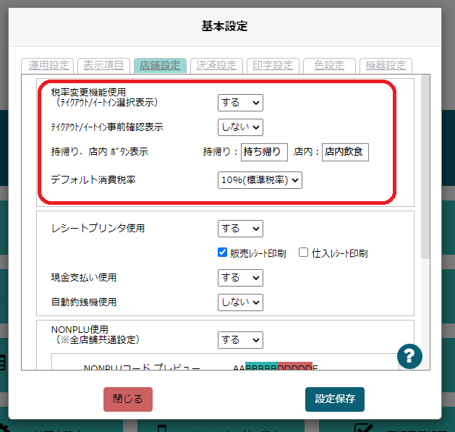Select the 店舗設定 tab

click(160, 66)
